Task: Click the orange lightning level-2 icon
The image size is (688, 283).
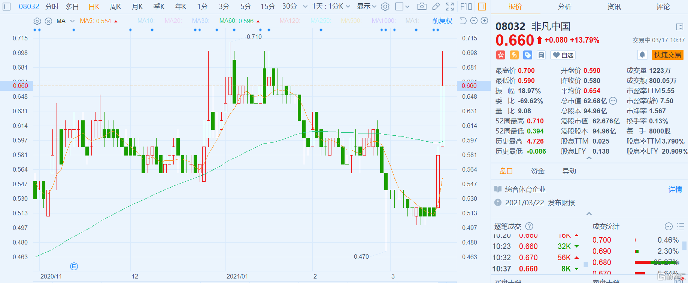Action: [514, 55]
